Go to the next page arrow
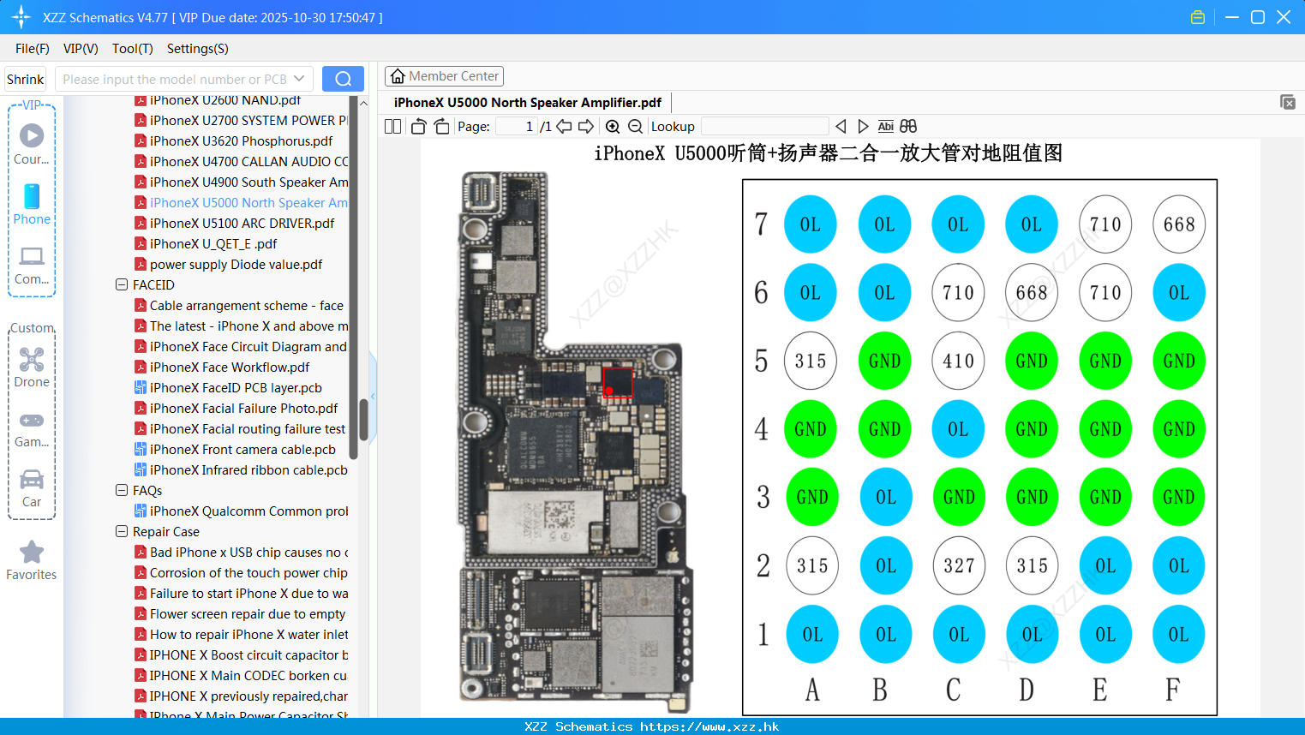The height and width of the screenshot is (735, 1305). 586,127
